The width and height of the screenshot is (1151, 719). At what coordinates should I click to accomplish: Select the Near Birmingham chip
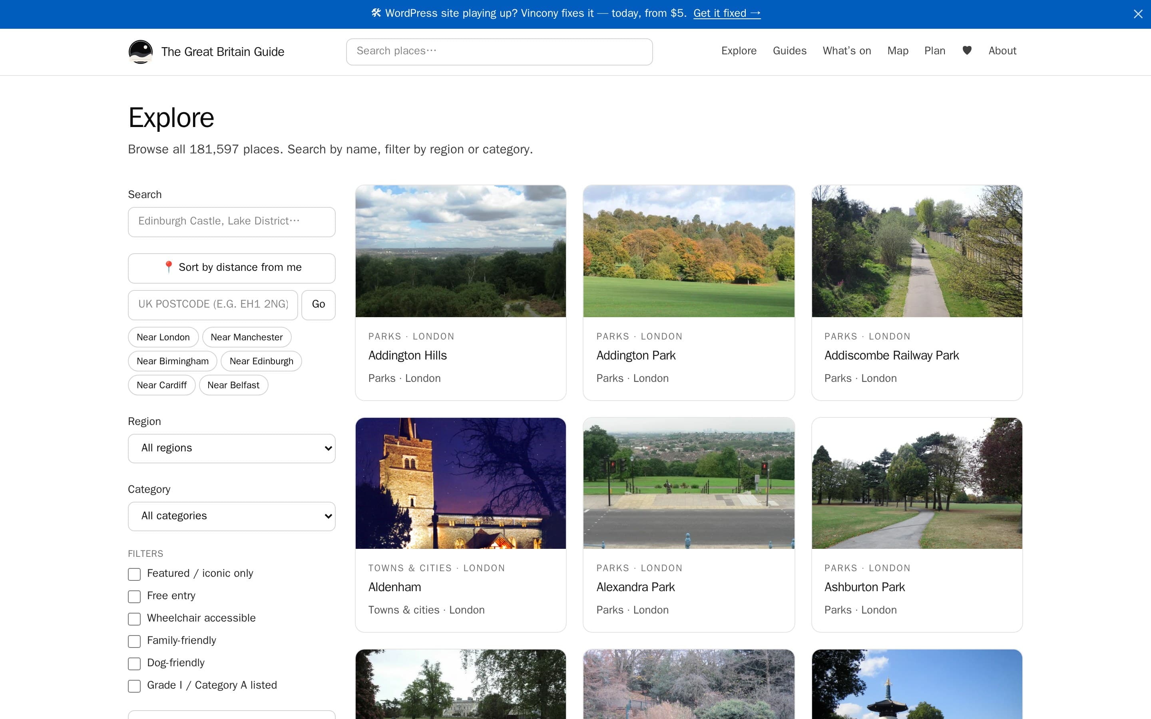[172, 361]
